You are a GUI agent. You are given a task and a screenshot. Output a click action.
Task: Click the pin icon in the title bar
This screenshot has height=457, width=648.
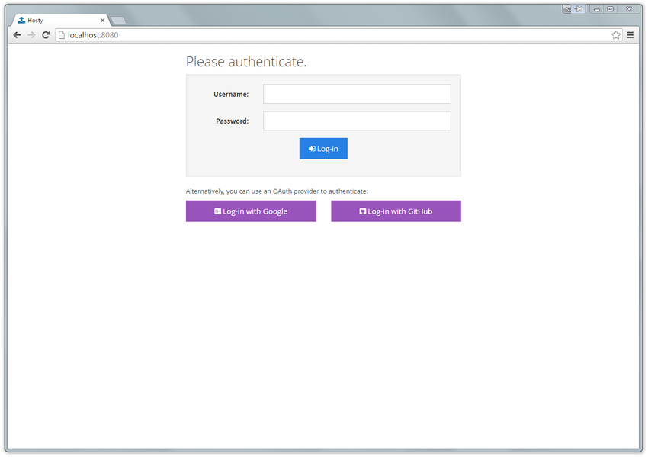click(x=579, y=9)
